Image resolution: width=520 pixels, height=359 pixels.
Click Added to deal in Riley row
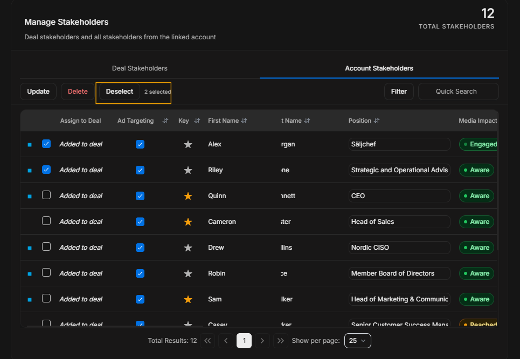pyautogui.click(x=81, y=170)
